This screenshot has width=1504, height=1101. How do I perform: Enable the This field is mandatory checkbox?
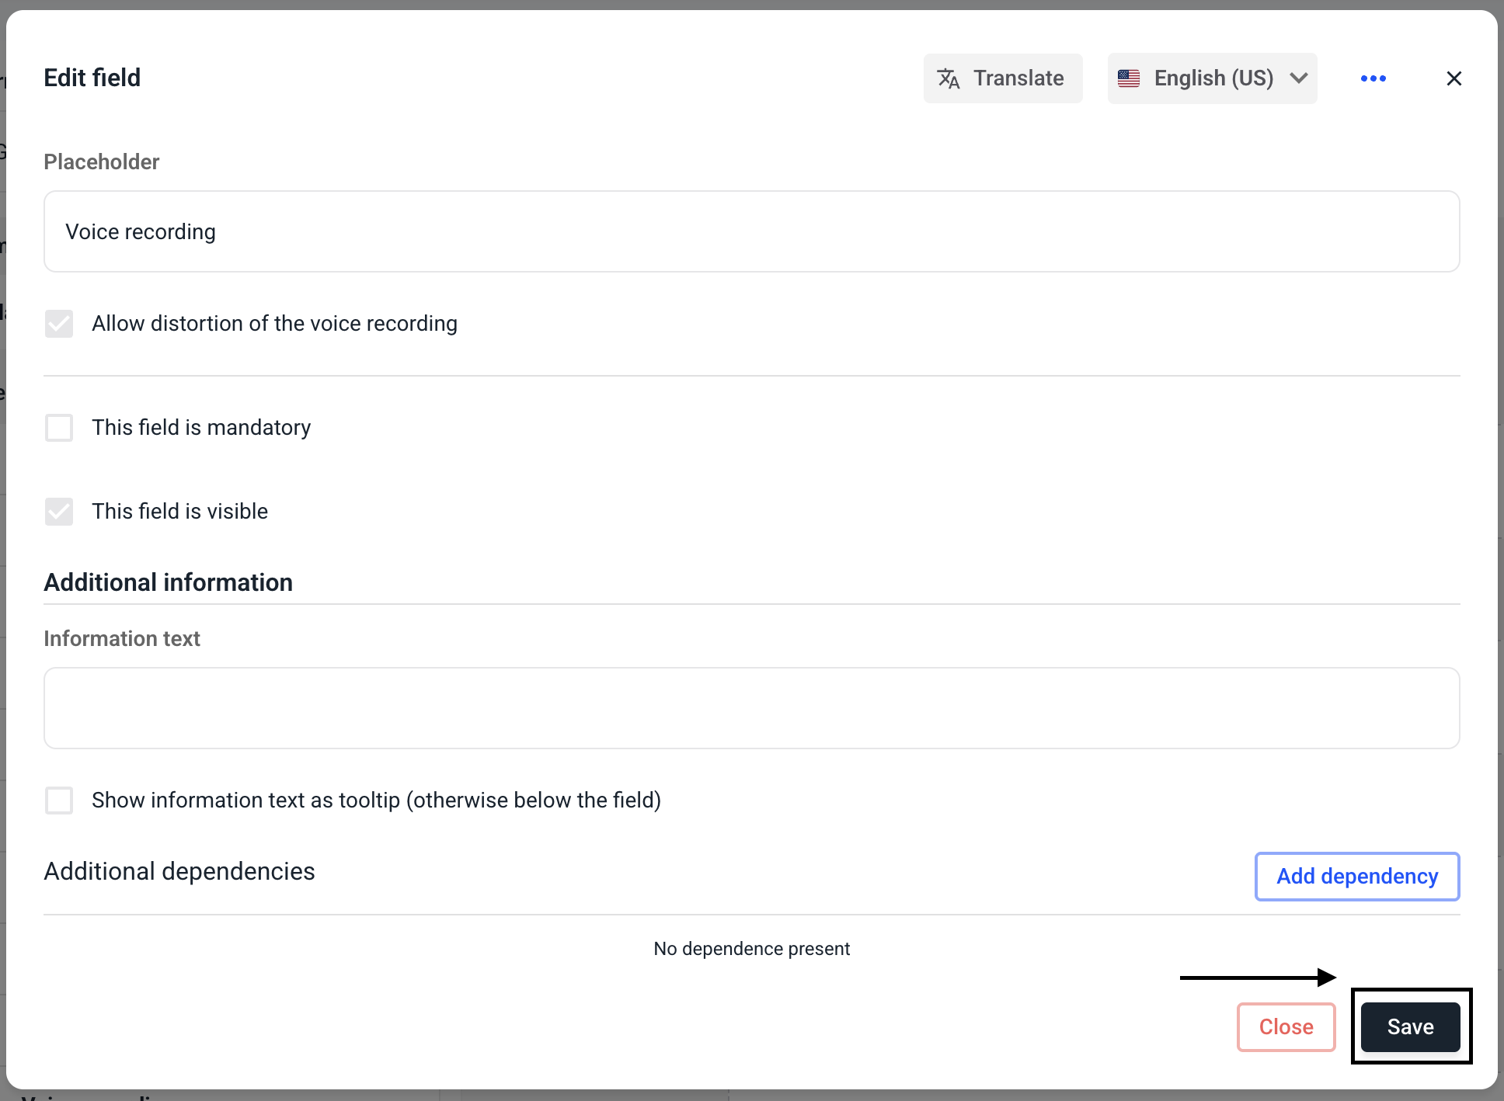[x=59, y=428]
